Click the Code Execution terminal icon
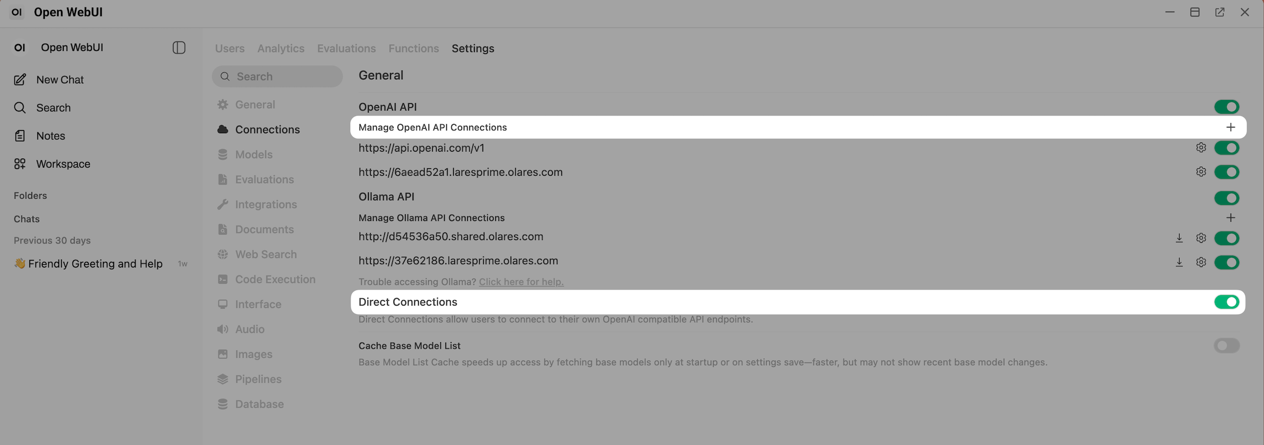Screen dimensions: 1264x445 (x=223, y=280)
